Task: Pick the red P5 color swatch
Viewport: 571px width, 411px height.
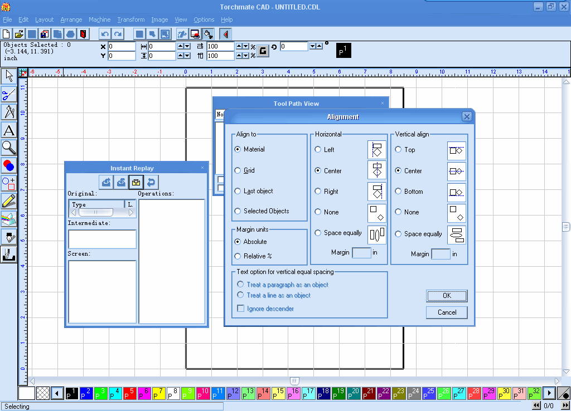Action: (129, 393)
